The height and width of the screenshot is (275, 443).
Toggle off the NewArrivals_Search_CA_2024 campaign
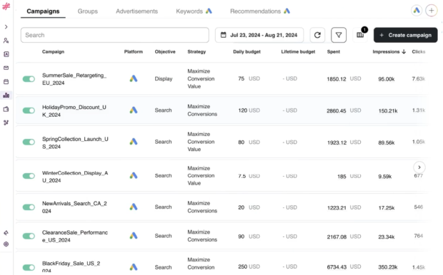(29, 207)
